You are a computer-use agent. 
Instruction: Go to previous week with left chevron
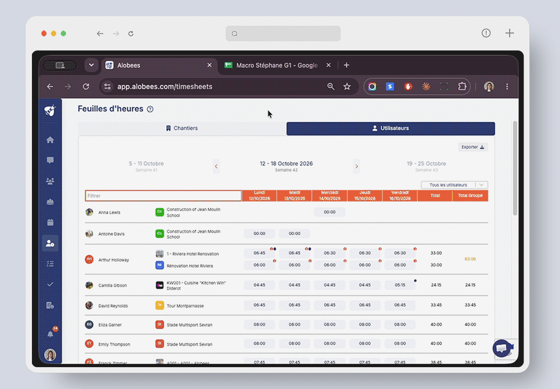(216, 166)
